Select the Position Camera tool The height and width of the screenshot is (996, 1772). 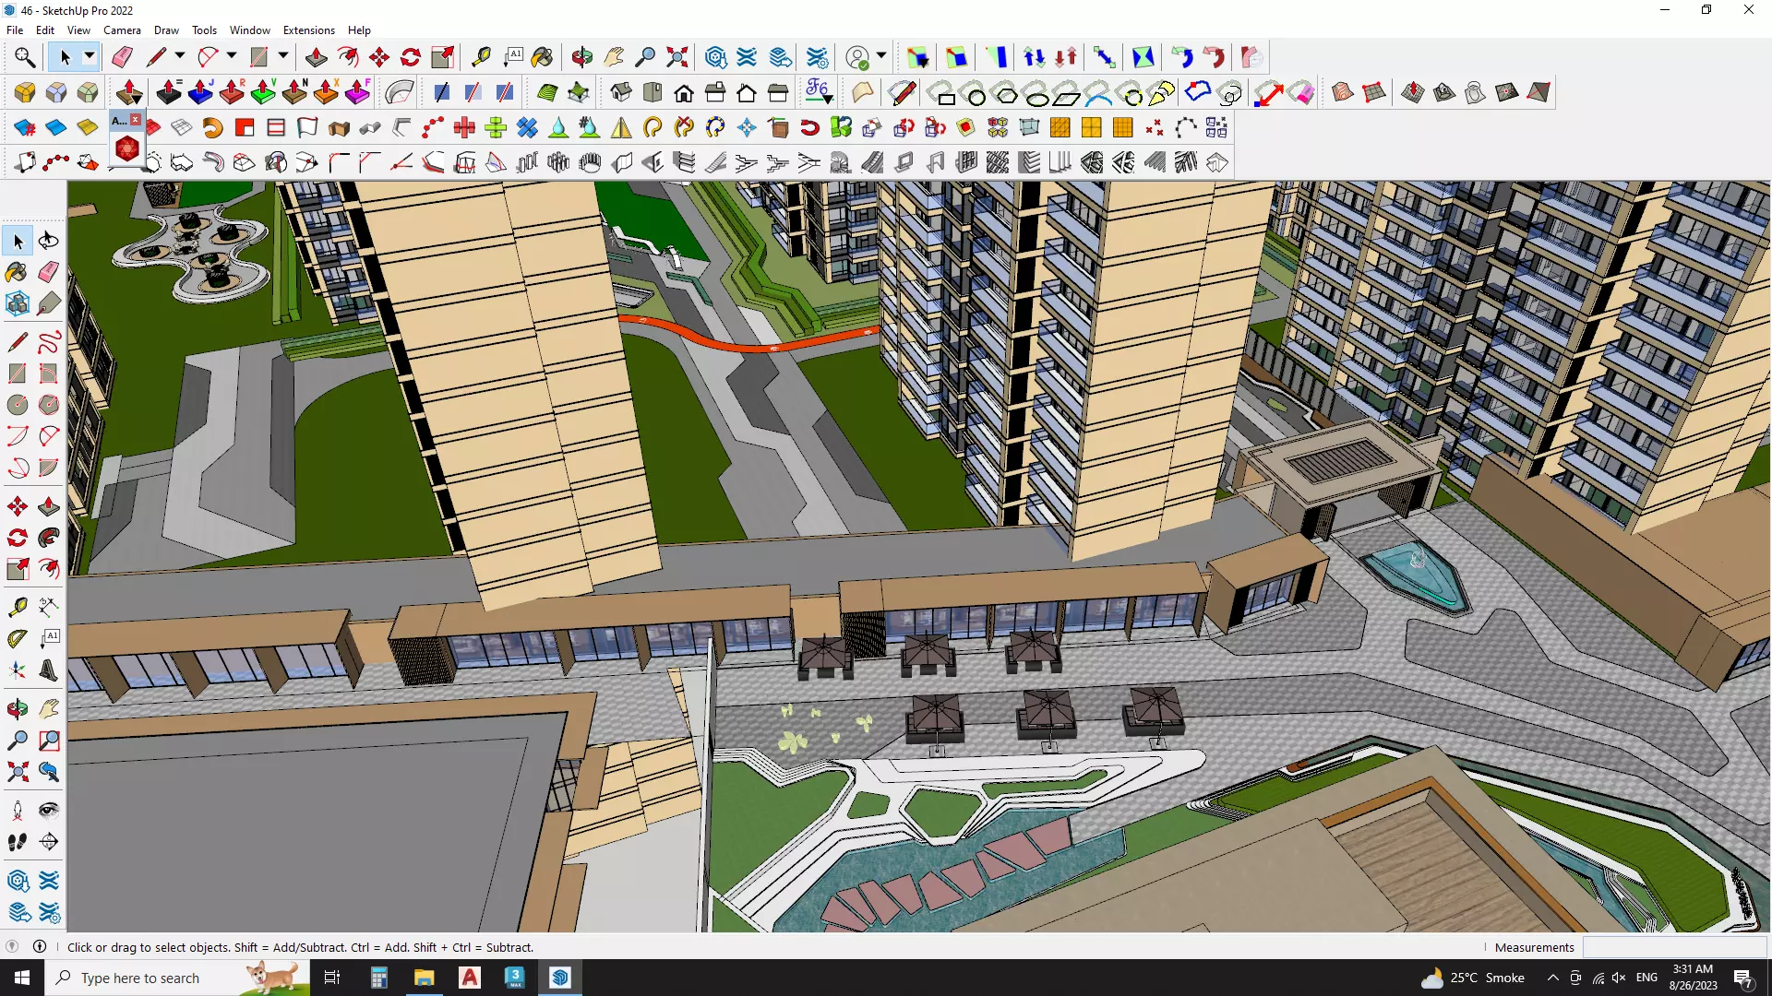pyautogui.click(x=18, y=811)
